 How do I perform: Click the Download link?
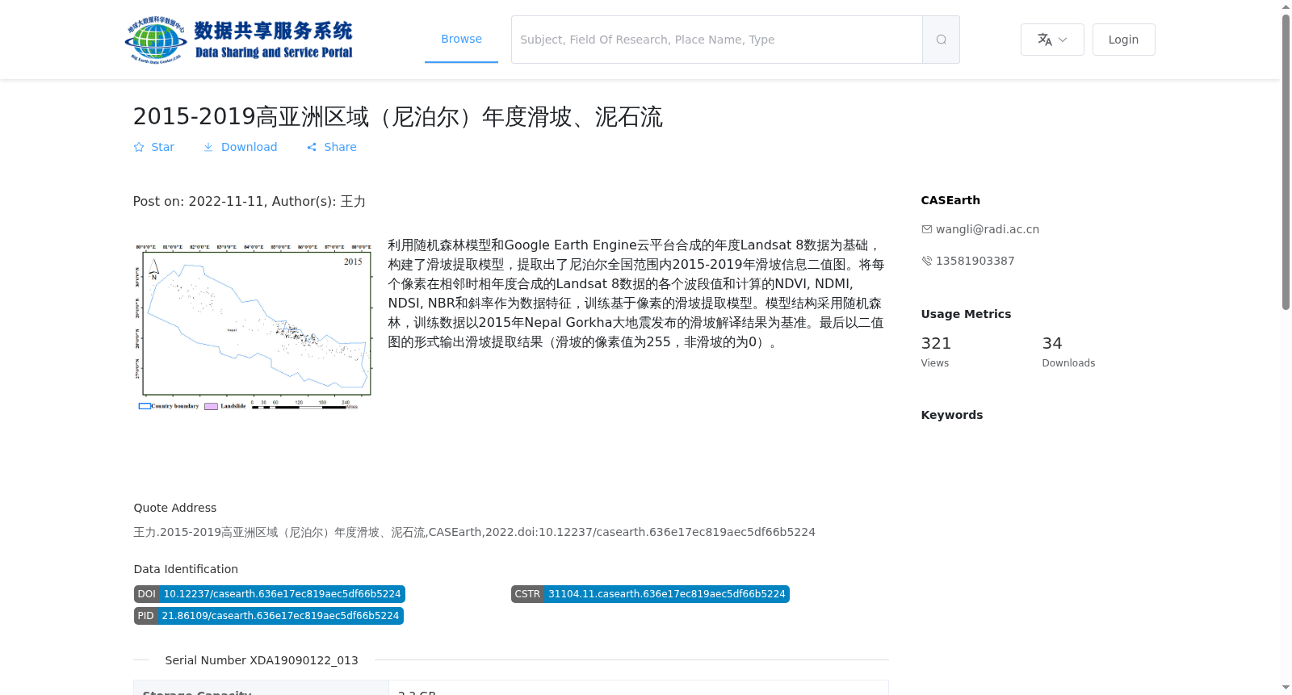(x=240, y=147)
